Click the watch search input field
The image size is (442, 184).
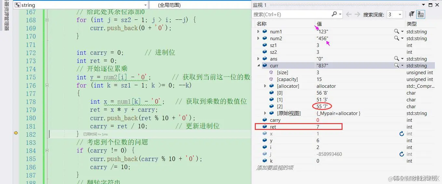[x=292, y=14]
